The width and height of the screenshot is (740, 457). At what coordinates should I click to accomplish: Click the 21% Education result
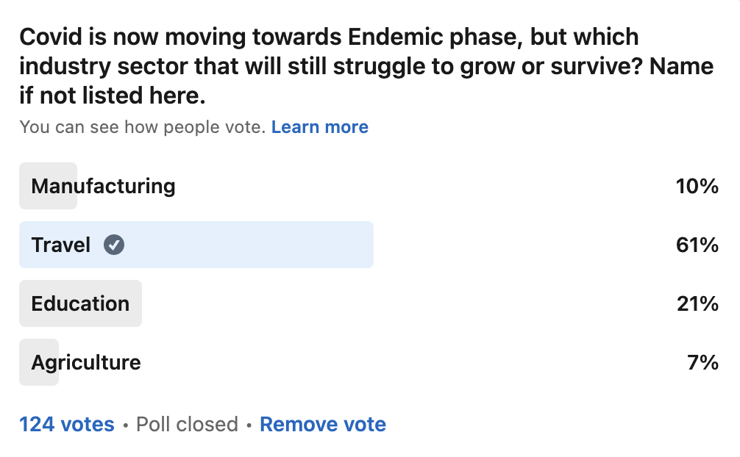tap(697, 303)
